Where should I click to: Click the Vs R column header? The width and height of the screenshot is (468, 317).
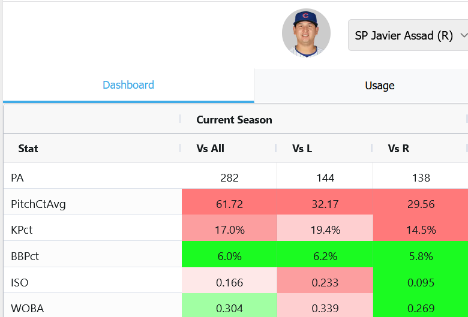pos(398,148)
